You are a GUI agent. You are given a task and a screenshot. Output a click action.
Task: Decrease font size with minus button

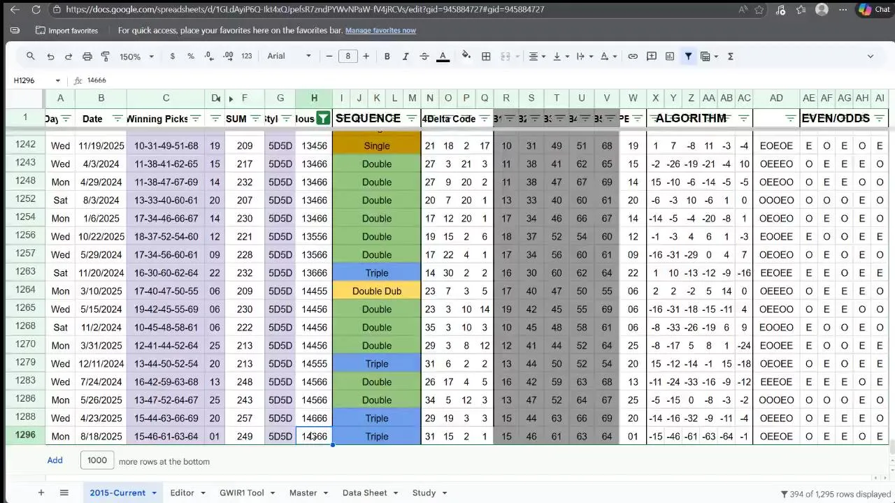click(329, 56)
